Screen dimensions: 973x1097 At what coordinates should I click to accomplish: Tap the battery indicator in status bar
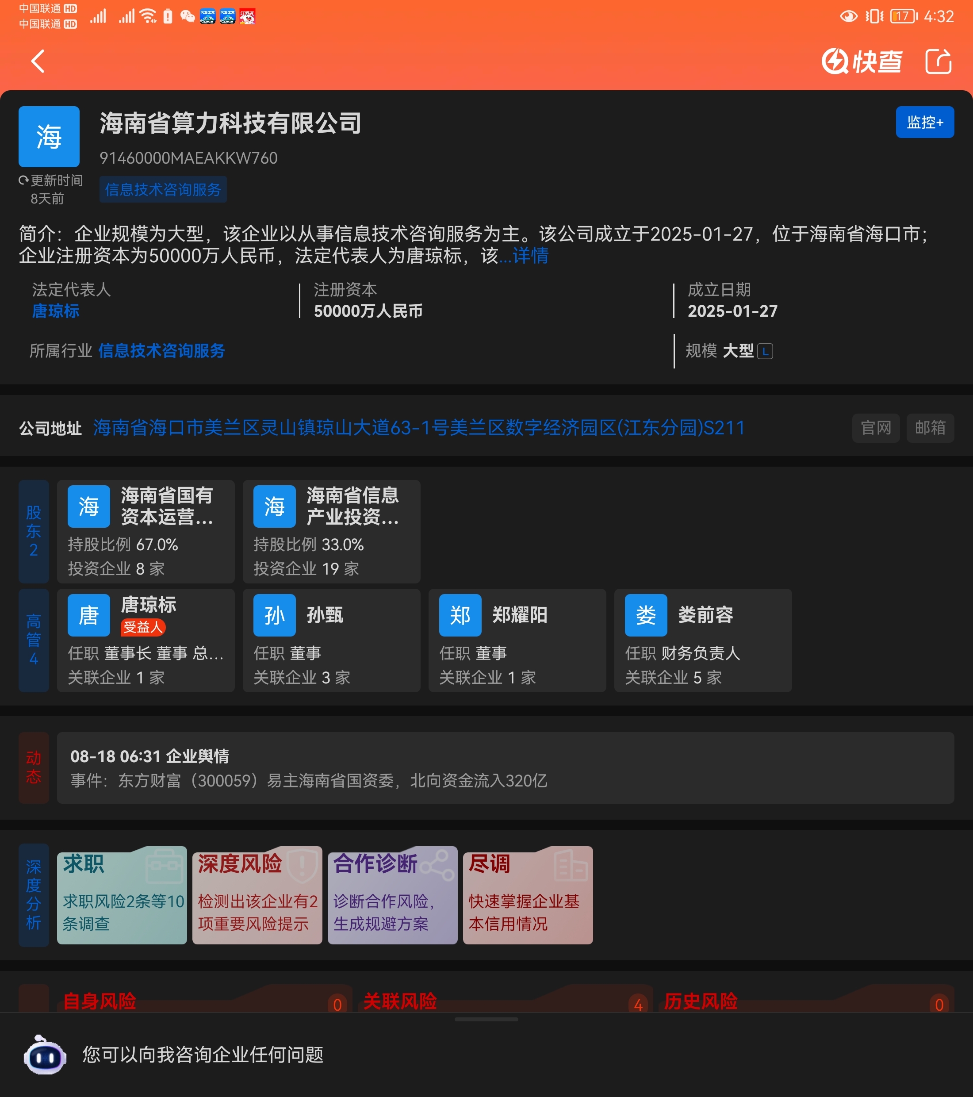[x=904, y=16]
